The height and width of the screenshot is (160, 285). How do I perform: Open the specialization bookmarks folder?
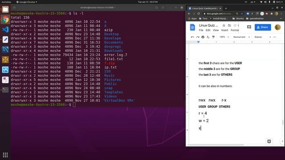click(x=255, y=19)
